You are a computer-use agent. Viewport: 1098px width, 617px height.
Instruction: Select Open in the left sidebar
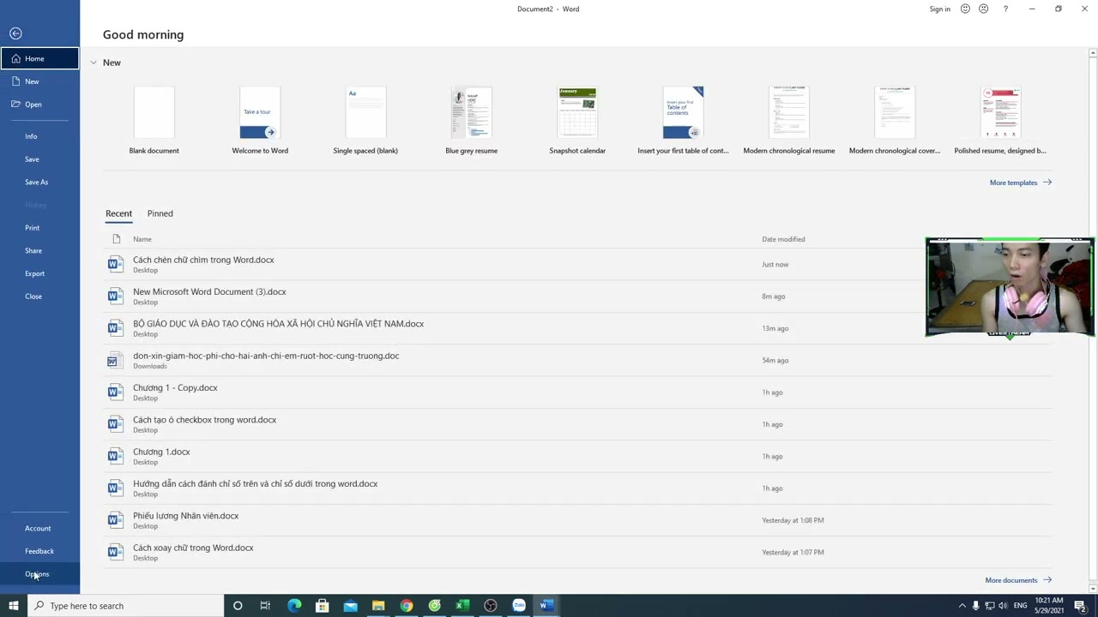coord(39,105)
